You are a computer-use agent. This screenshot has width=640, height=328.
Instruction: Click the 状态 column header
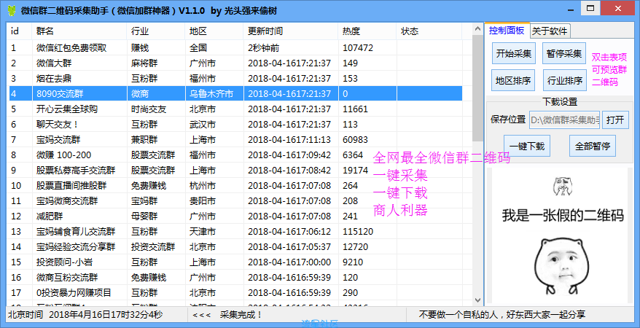point(429,31)
